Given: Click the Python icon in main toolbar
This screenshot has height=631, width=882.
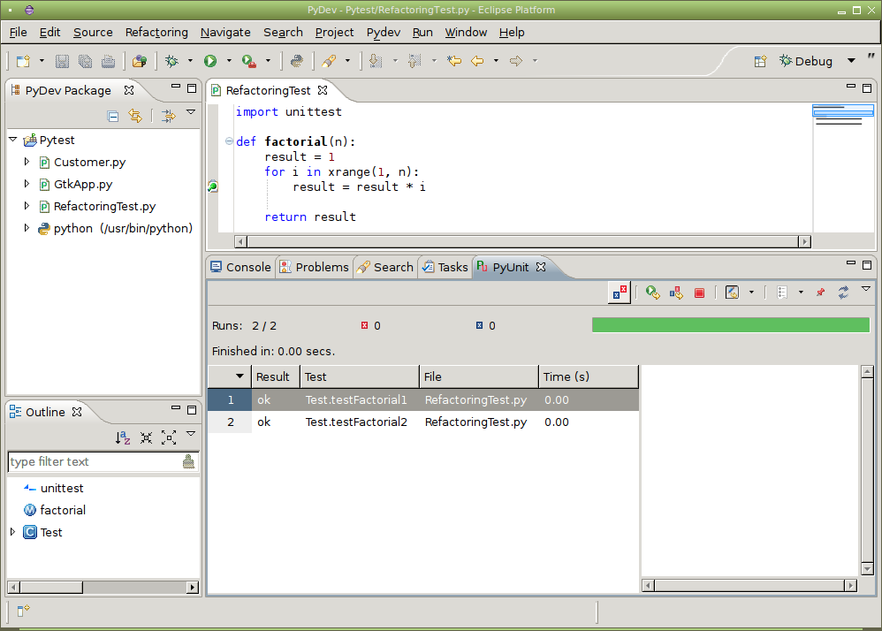Looking at the screenshot, I should [x=296, y=61].
